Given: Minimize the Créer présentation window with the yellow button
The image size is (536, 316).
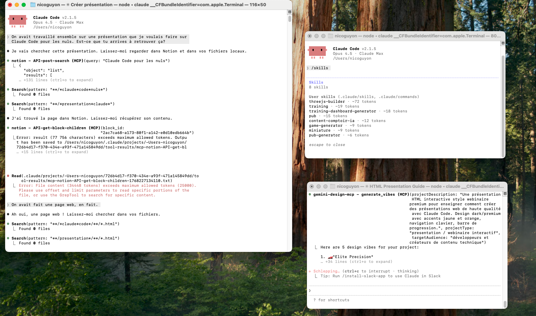Looking at the screenshot, I should point(16,5).
